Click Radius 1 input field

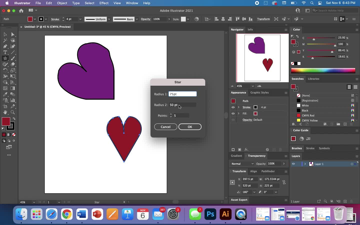point(182,94)
